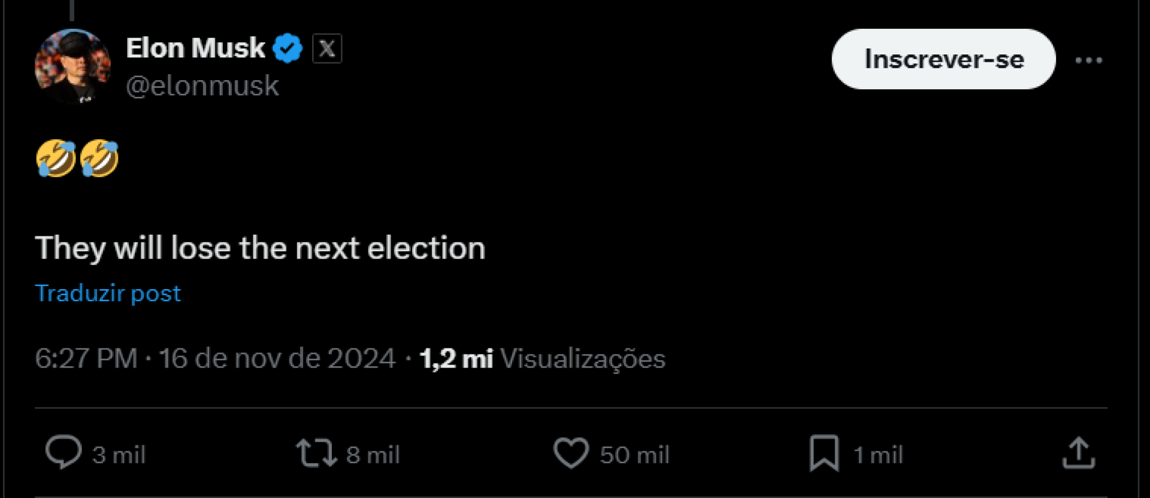The width and height of the screenshot is (1150, 498).
Task: Click the repost arrows icon
Action: [316, 453]
